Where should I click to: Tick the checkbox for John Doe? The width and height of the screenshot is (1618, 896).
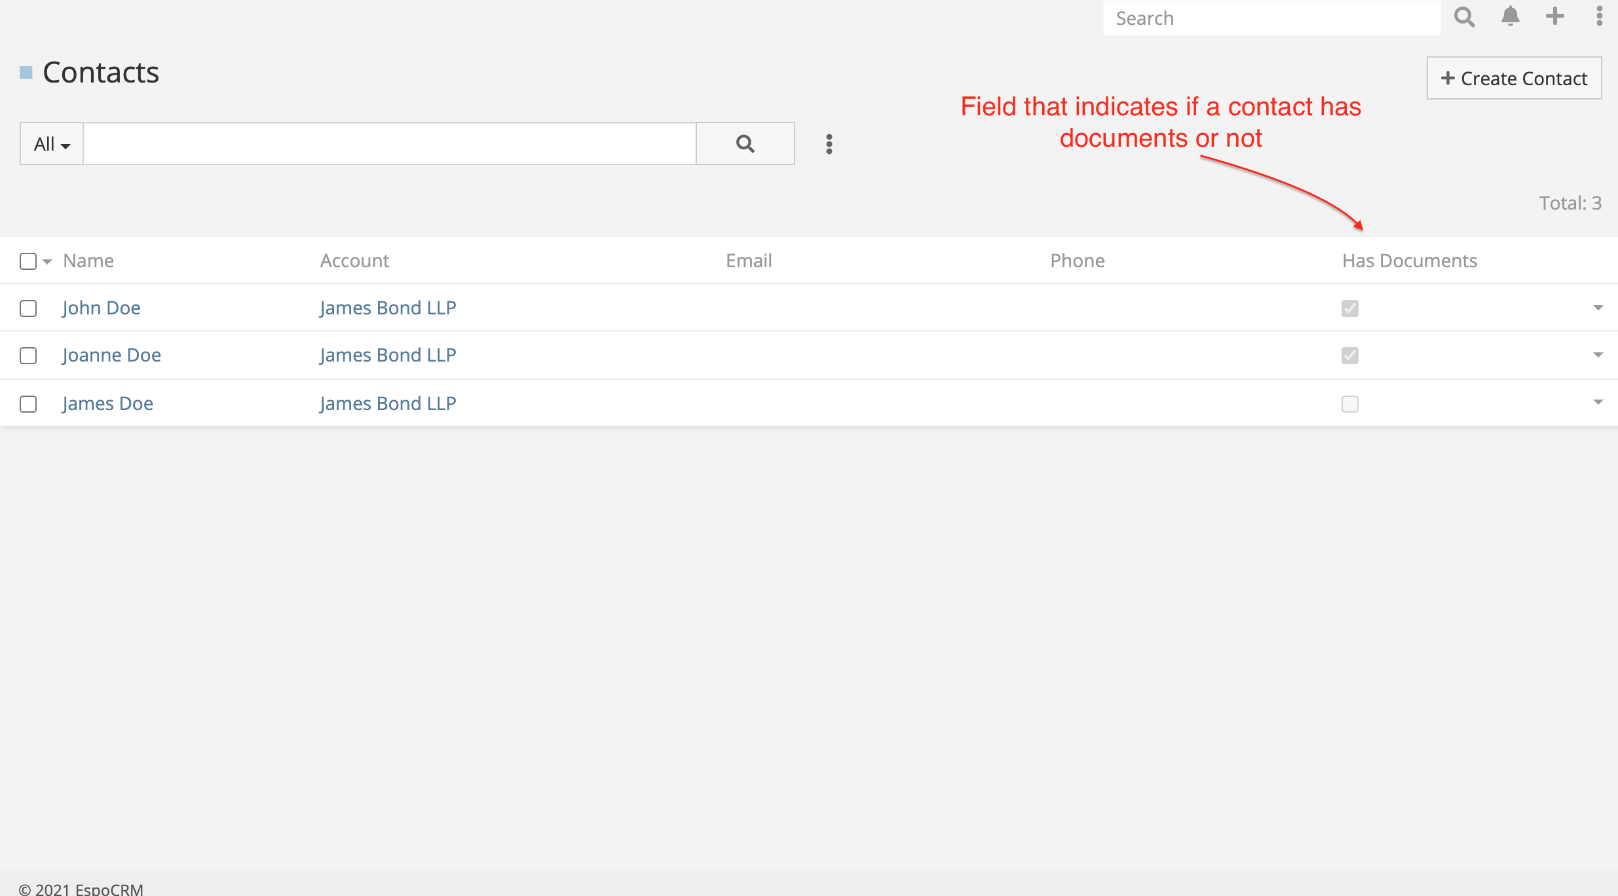point(28,308)
